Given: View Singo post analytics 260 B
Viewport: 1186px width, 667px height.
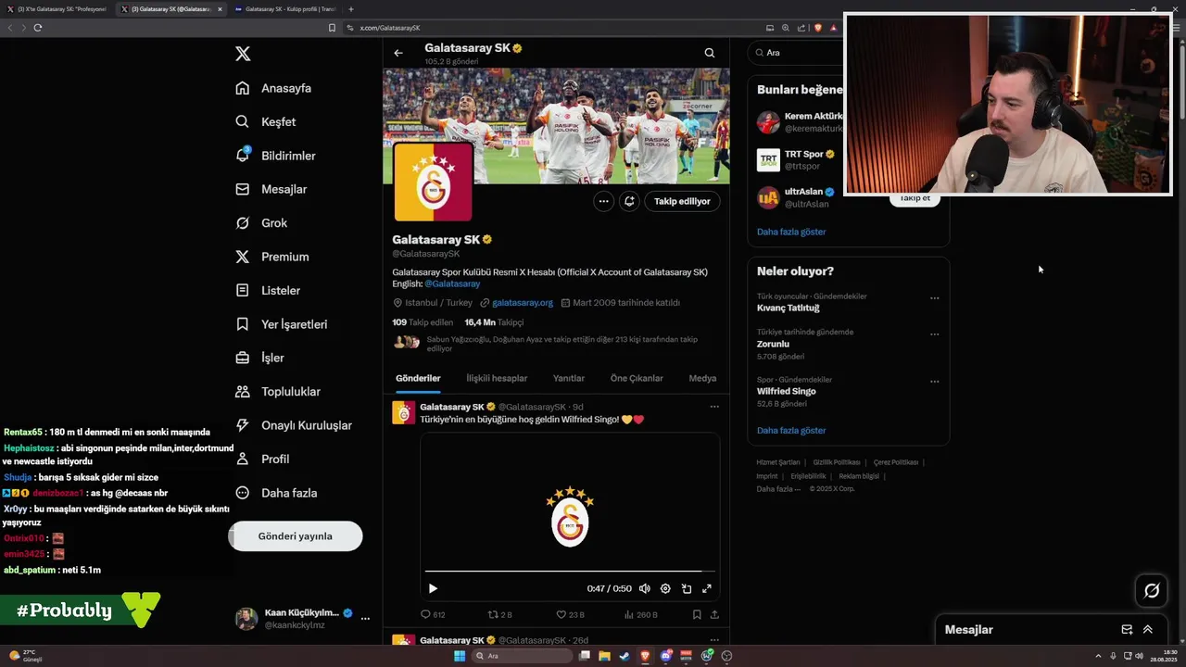Looking at the screenshot, I should 640,614.
